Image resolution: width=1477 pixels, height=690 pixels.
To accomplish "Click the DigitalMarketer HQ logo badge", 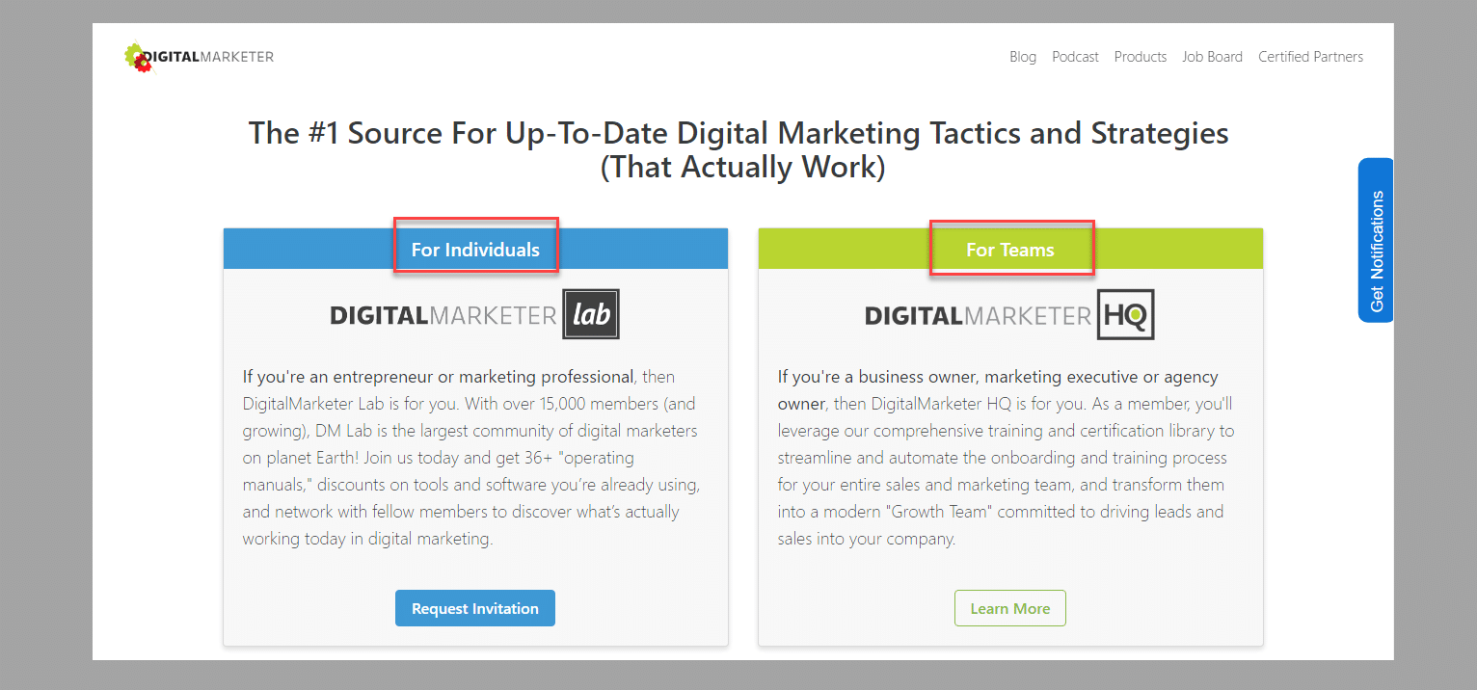I will click(1125, 314).
